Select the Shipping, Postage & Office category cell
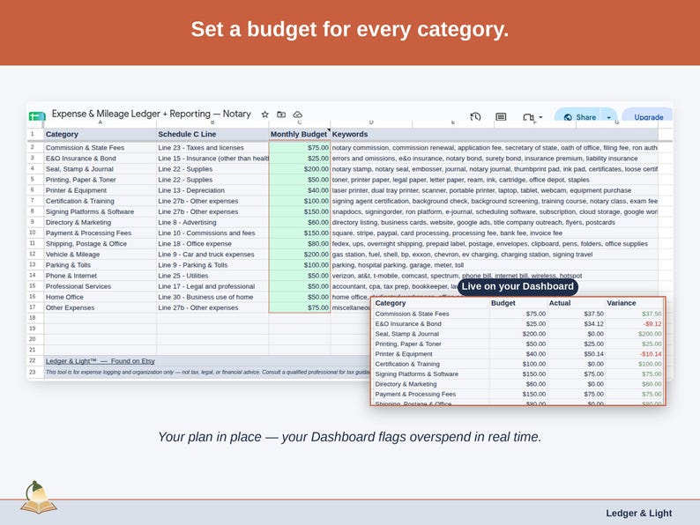 click(x=101, y=244)
